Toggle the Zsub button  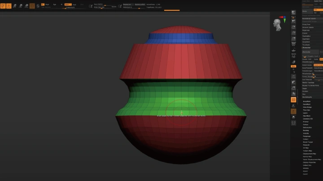click(74, 4)
